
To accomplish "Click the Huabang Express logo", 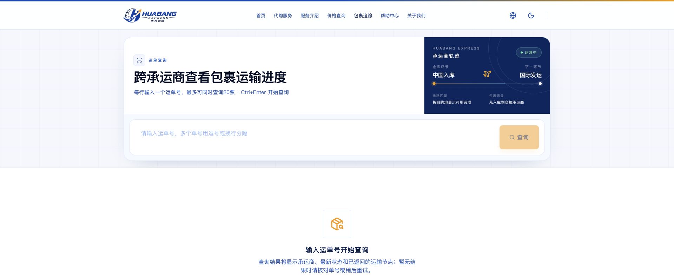I will (150, 15).
